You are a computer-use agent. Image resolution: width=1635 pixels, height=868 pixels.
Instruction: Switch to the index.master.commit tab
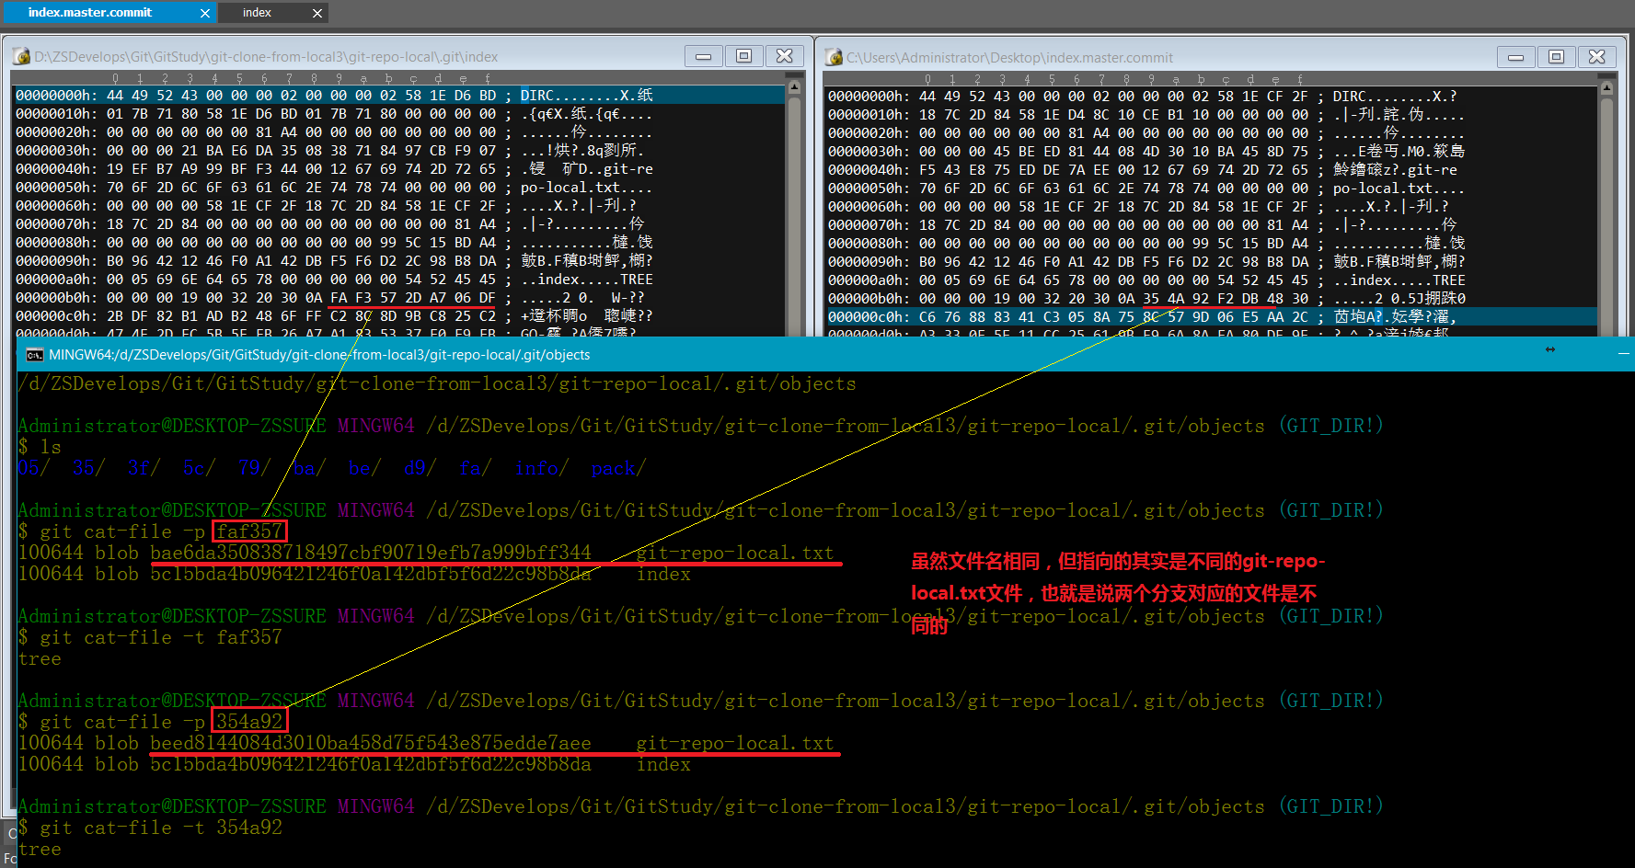click(90, 13)
